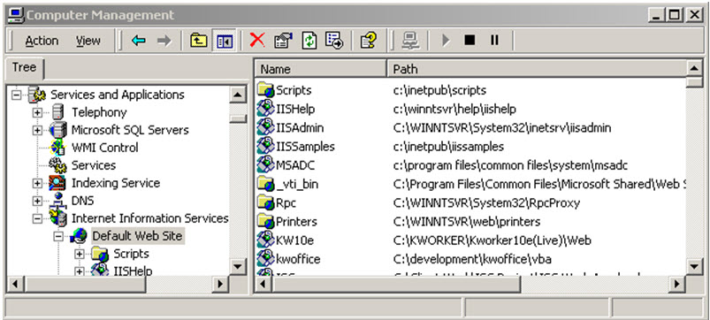Image resolution: width=710 pixels, height=320 pixels.
Task: Expand the Microsoft SQL Servers node
Action: pos(36,130)
